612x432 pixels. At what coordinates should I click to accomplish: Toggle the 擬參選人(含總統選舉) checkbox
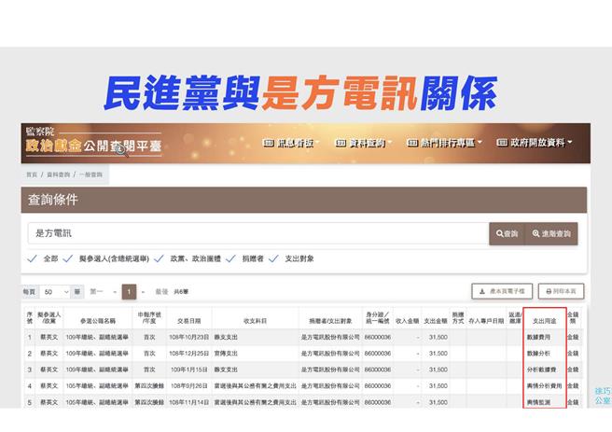click(68, 258)
